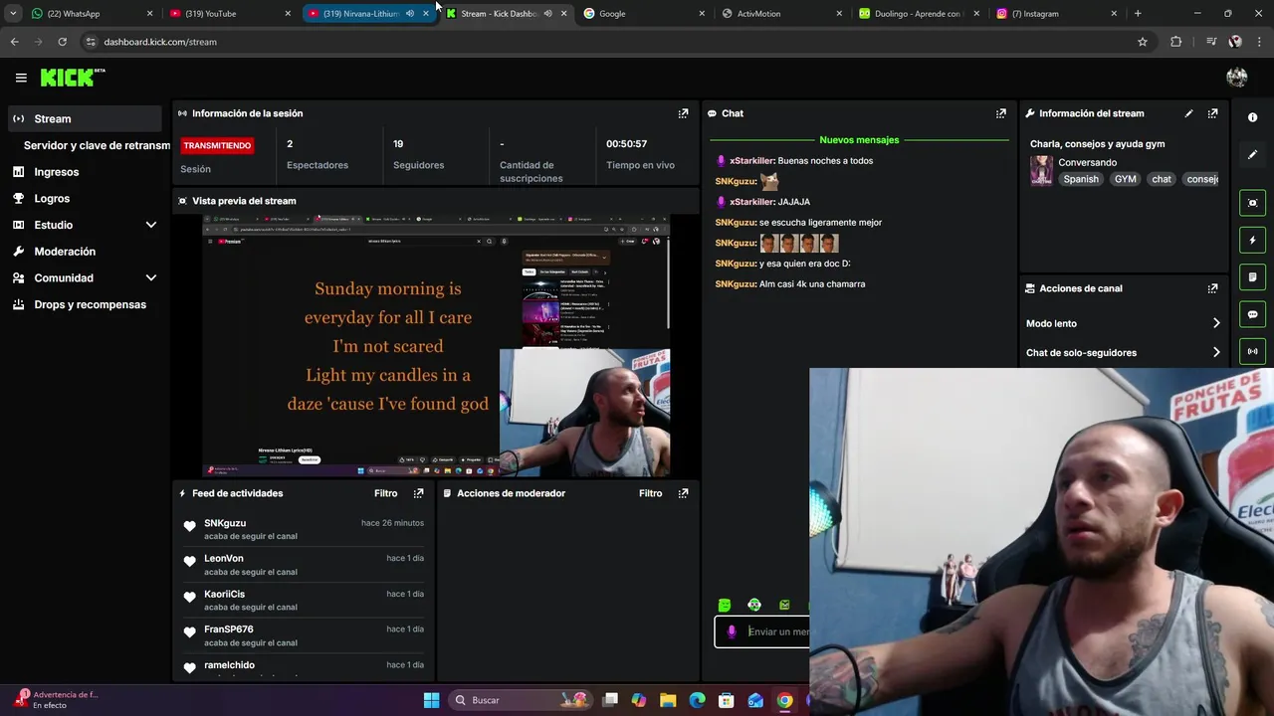Click the stream preview video
This screenshot has height=716, width=1274.
[436, 345]
